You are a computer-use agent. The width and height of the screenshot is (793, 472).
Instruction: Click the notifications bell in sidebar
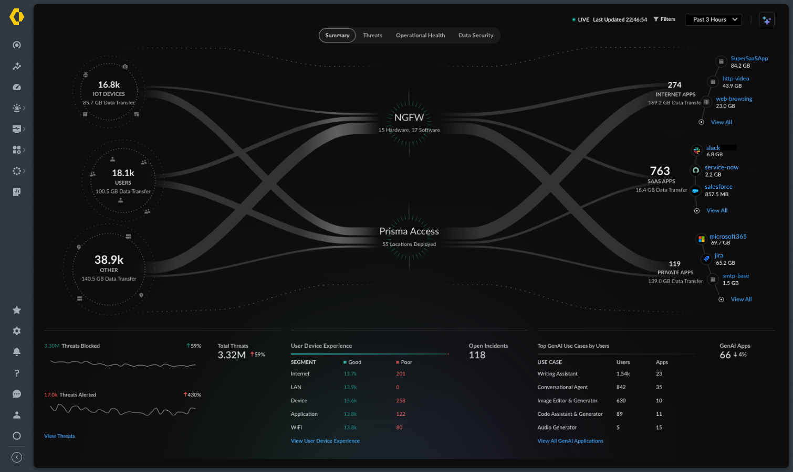click(17, 352)
